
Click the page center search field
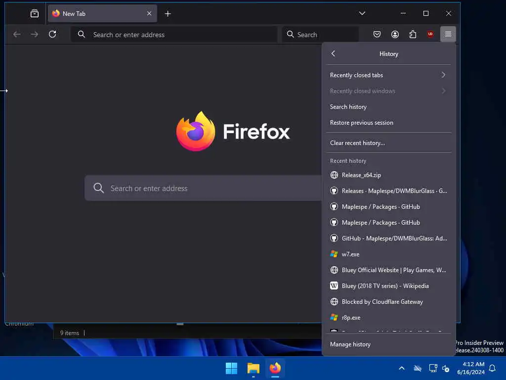coord(203,189)
